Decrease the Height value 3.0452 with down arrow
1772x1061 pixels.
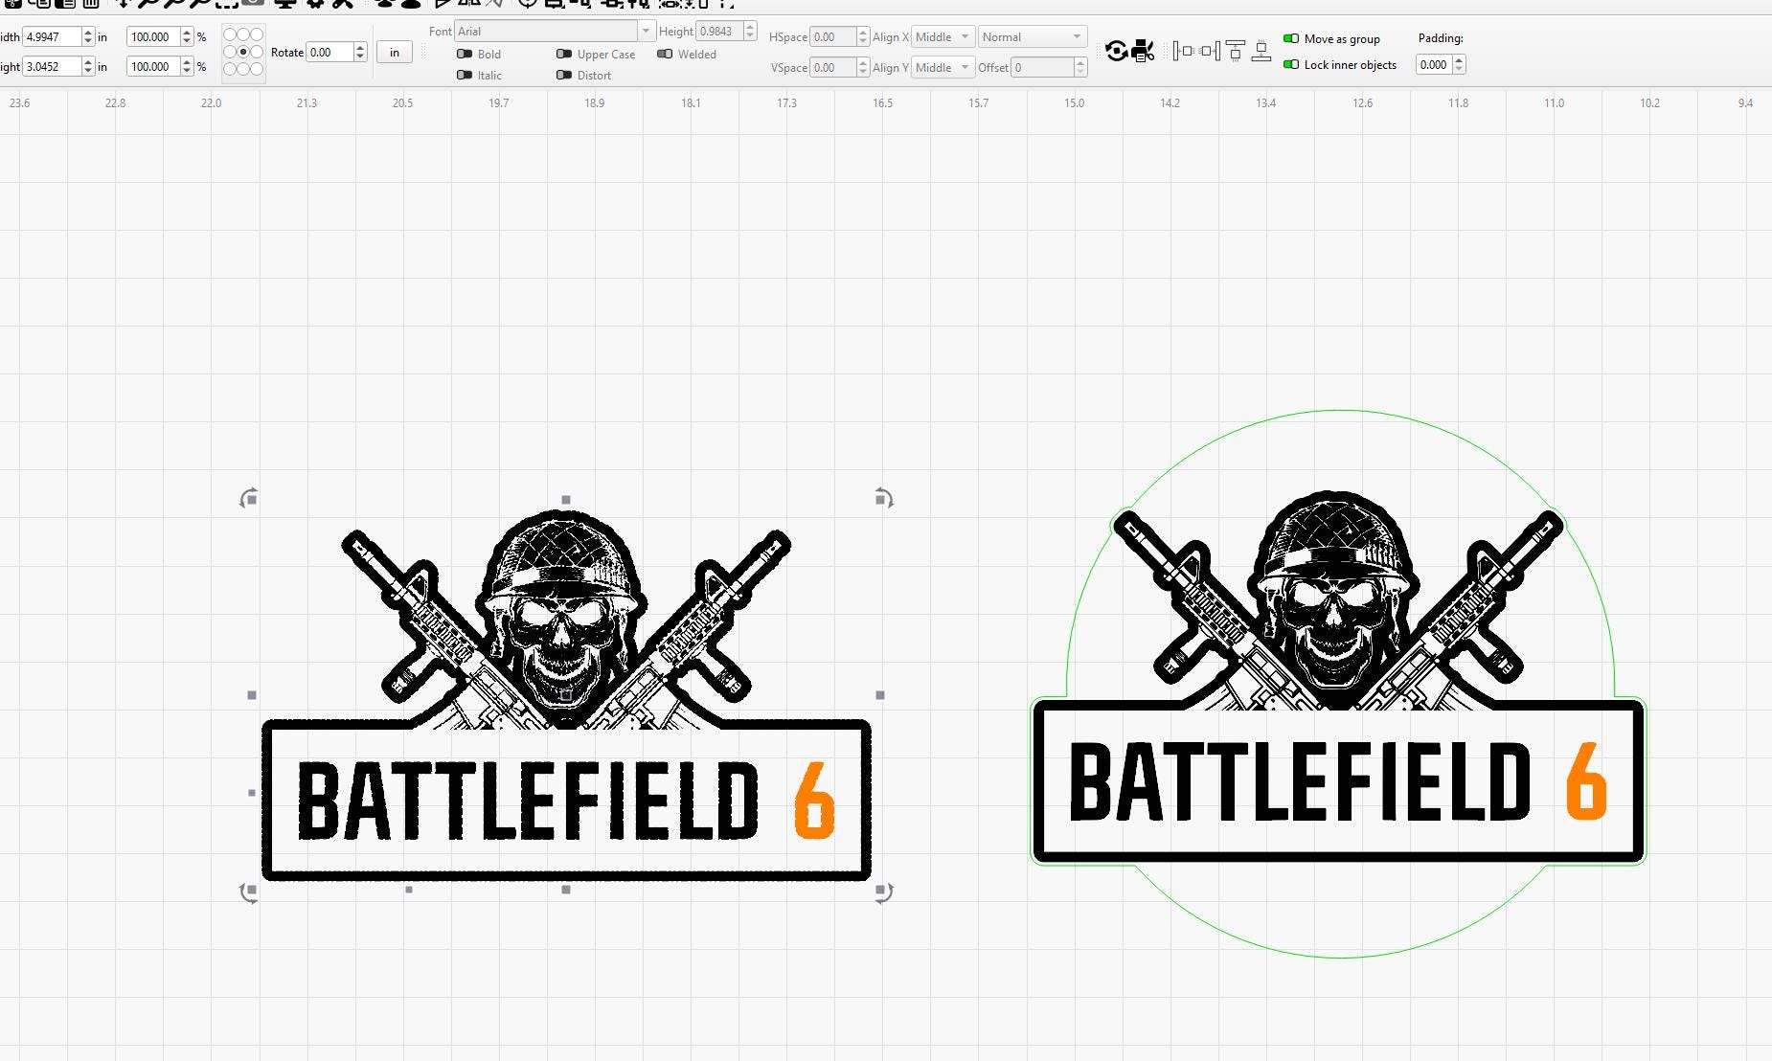point(88,71)
